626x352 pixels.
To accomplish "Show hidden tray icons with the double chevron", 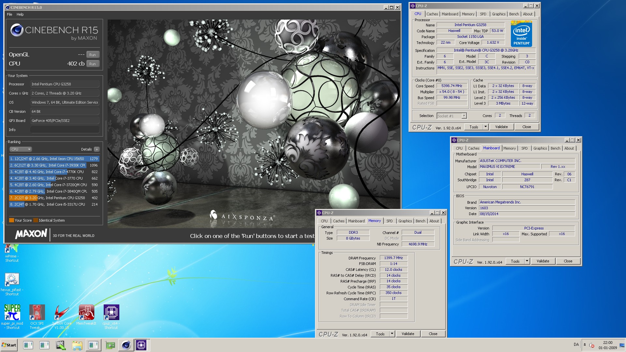I will point(585,345).
